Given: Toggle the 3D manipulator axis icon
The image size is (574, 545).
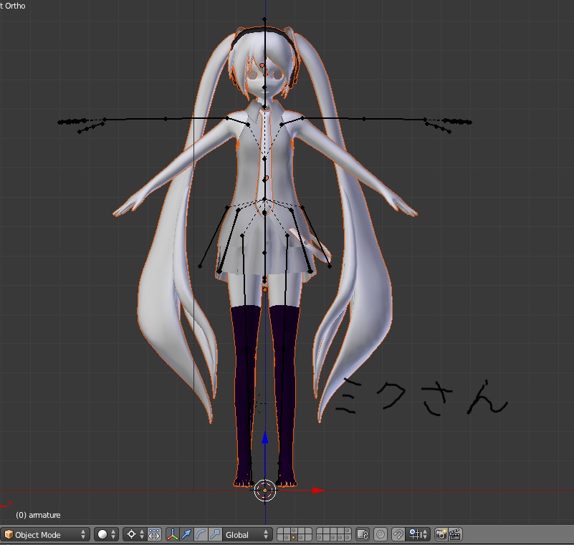Looking at the screenshot, I should 173,534.
